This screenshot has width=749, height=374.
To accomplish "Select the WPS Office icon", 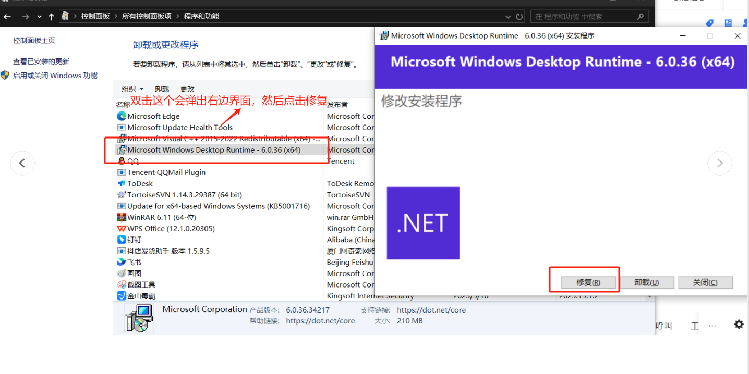I will tap(122, 229).
